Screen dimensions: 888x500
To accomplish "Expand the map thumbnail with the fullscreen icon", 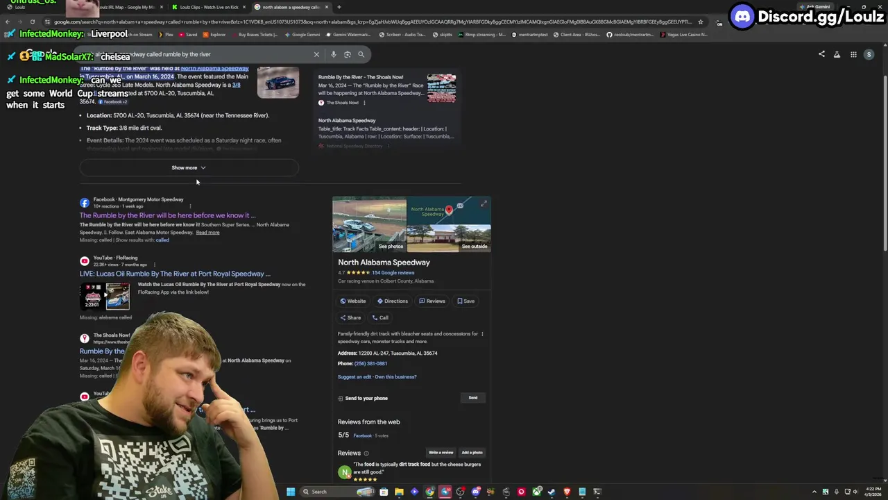I will (x=484, y=204).
